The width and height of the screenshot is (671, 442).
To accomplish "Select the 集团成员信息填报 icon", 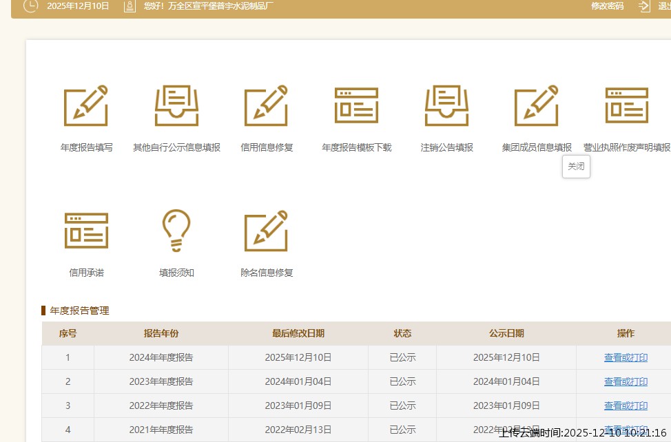I will click(x=536, y=107).
